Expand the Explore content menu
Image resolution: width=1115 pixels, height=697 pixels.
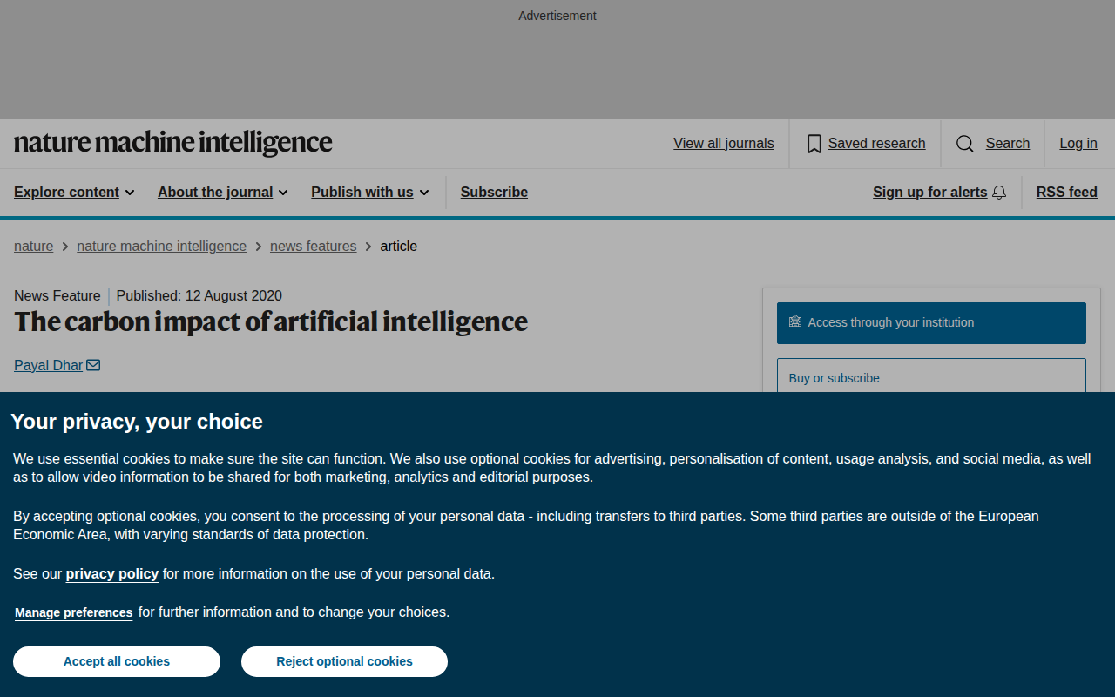click(x=74, y=193)
